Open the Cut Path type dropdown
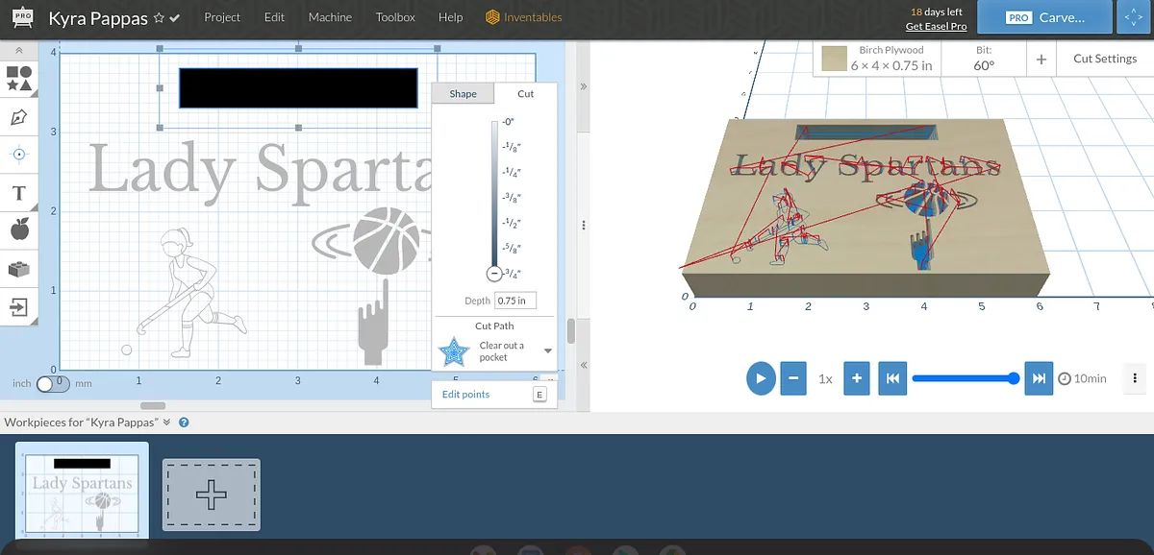Screen dimensions: 1154x555 (x=547, y=351)
